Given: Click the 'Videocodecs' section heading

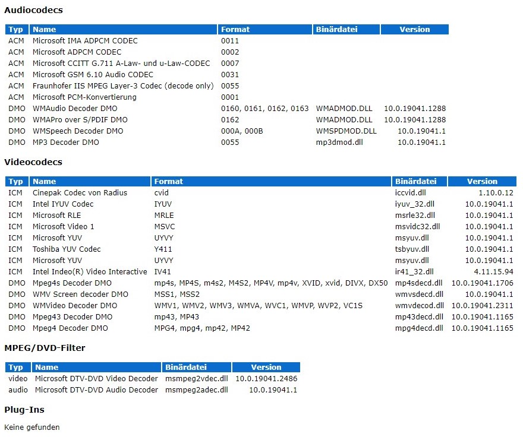Looking at the screenshot, I should pyautogui.click(x=33, y=162).
